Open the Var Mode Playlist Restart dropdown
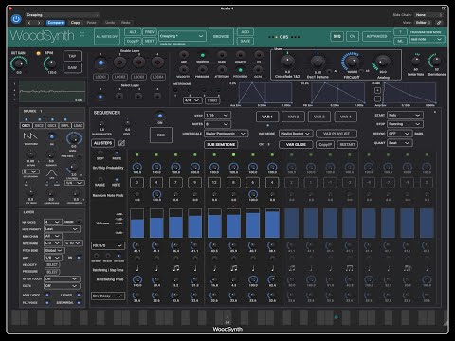The image size is (455, 341). coord(296,134)
